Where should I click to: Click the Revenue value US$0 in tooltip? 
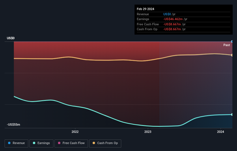[x=167, y=14]
